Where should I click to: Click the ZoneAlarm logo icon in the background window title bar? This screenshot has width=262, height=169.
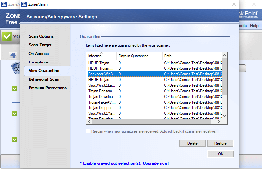(x=4, y=4)
